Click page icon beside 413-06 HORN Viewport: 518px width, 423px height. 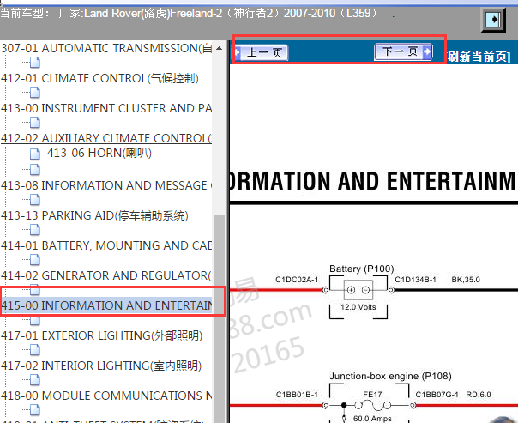click(34, 154)
